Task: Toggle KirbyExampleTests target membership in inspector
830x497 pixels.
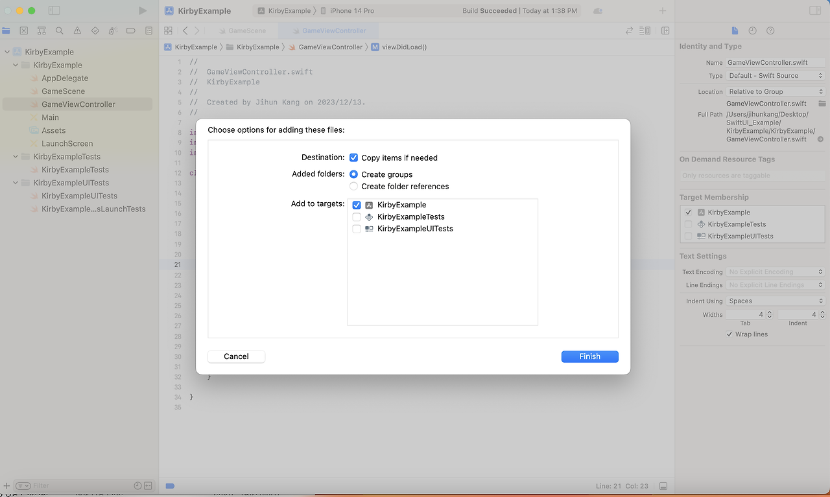Action: pyautogui.click(x=688, y=224)
